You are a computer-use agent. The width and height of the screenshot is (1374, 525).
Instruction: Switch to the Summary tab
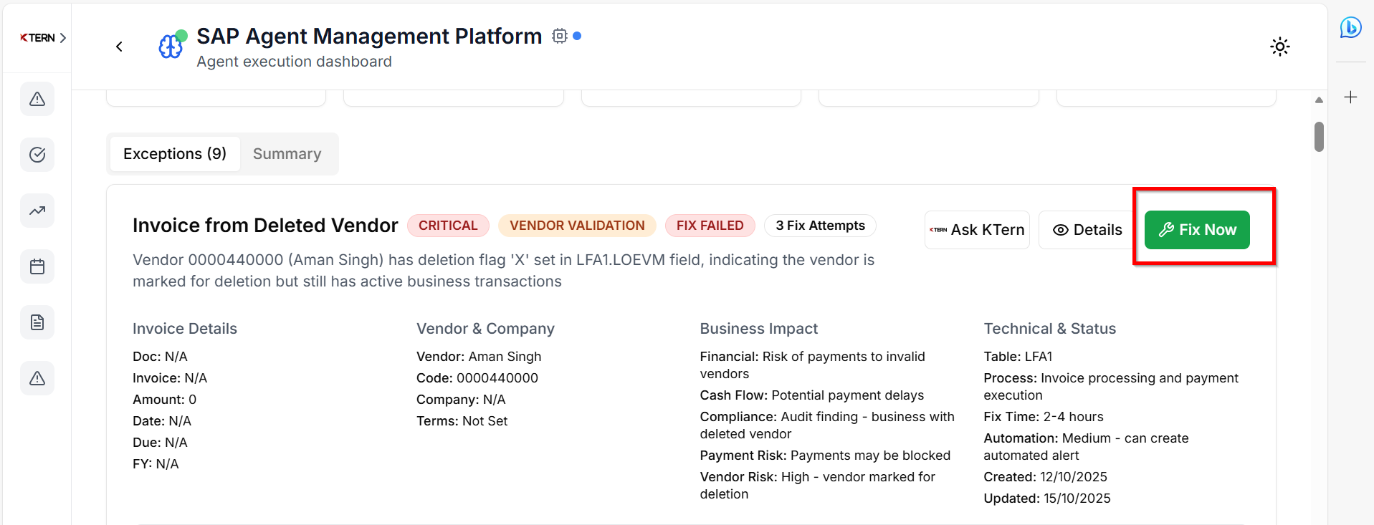287,154
